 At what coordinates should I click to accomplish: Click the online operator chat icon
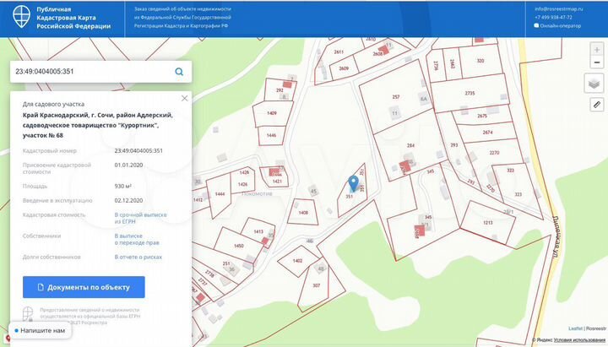(x=536, y=25)
